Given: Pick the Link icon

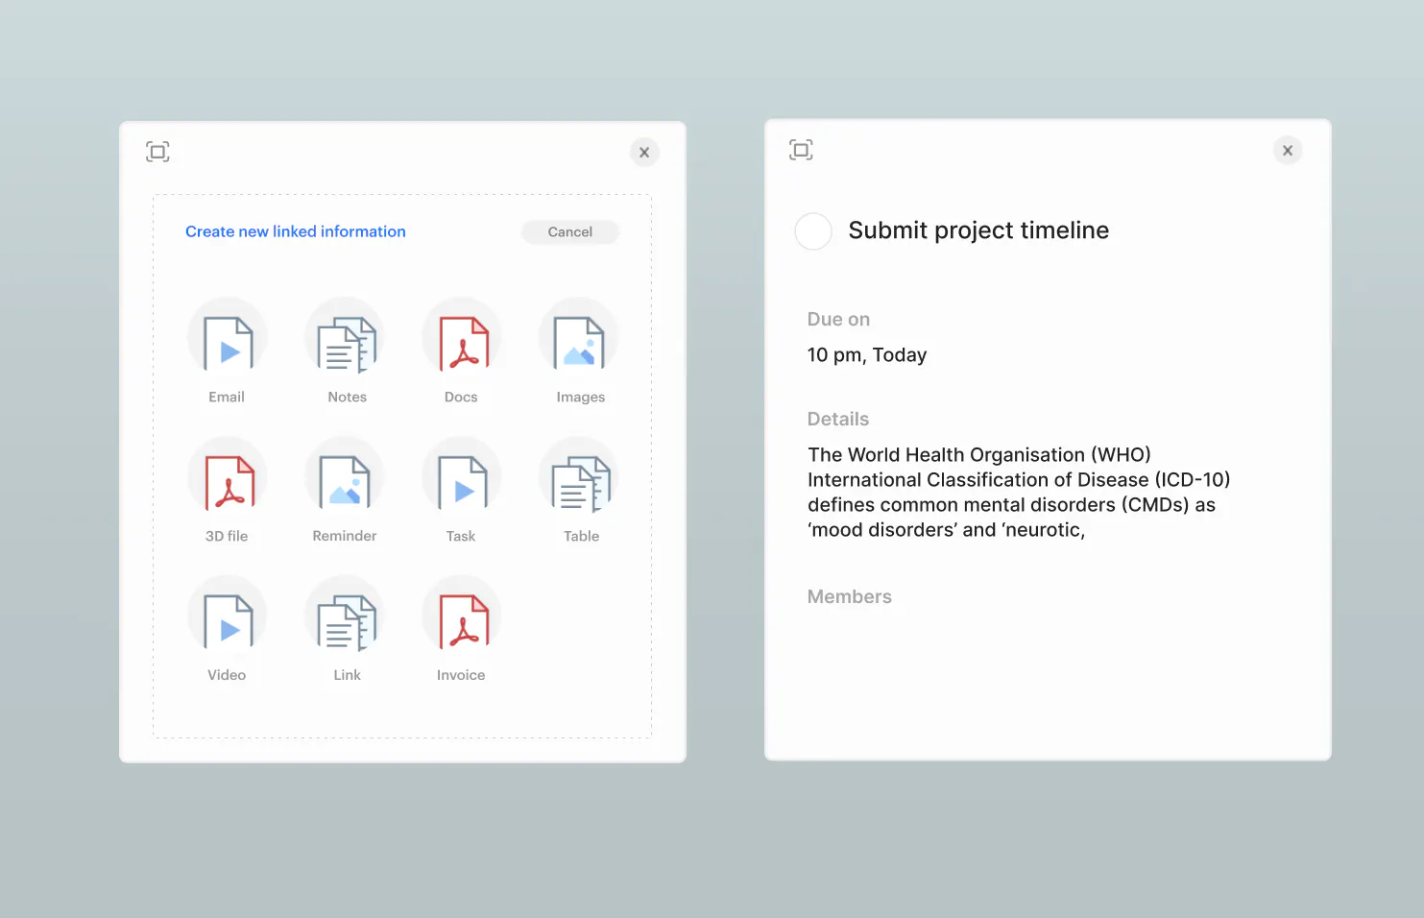Looking at the screenshot, I should click(x=345, y=616).
